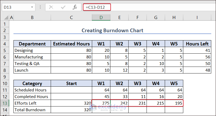Select row 4 header
Image resolution: width=216 pixels, height=116 pixels.
tap(4, 44)
